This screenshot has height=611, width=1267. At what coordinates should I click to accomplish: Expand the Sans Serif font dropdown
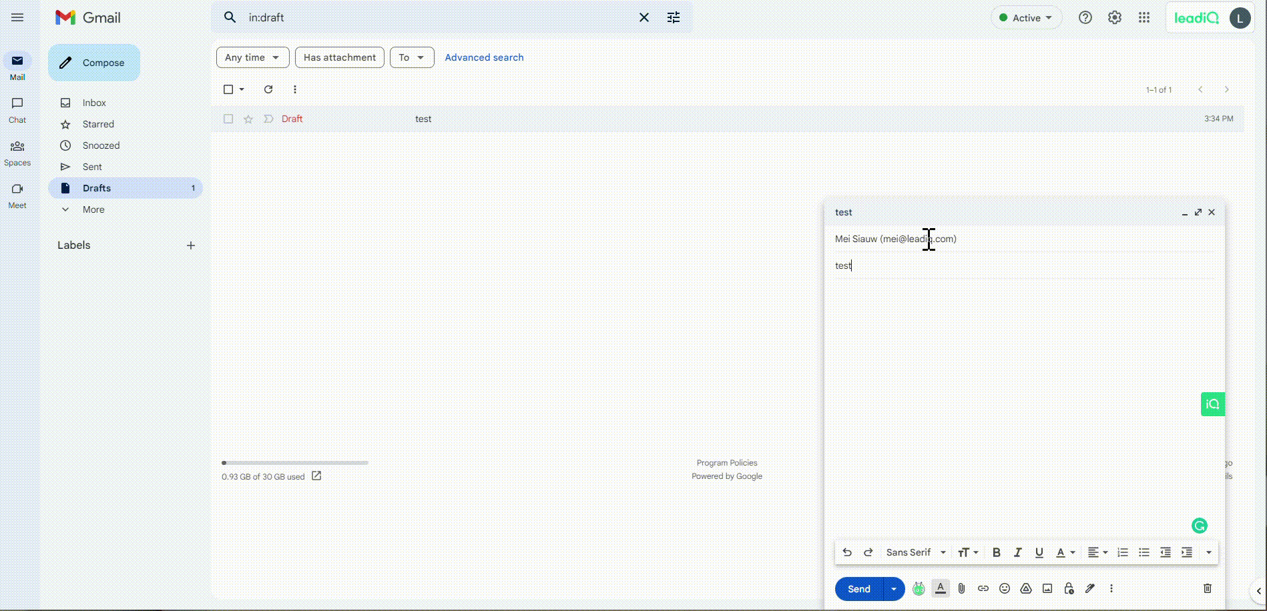coord(915,552)
